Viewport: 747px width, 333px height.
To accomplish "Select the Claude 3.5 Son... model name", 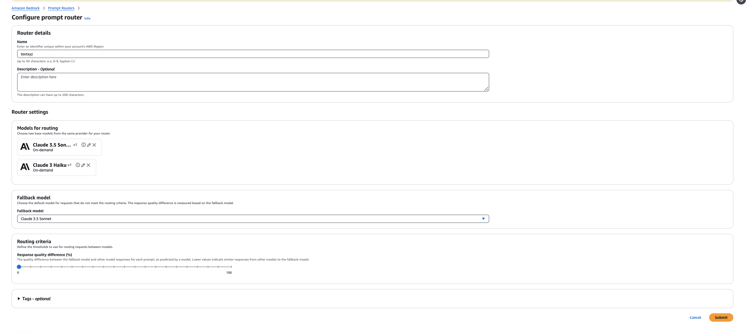I will click(x=52, y=145).
